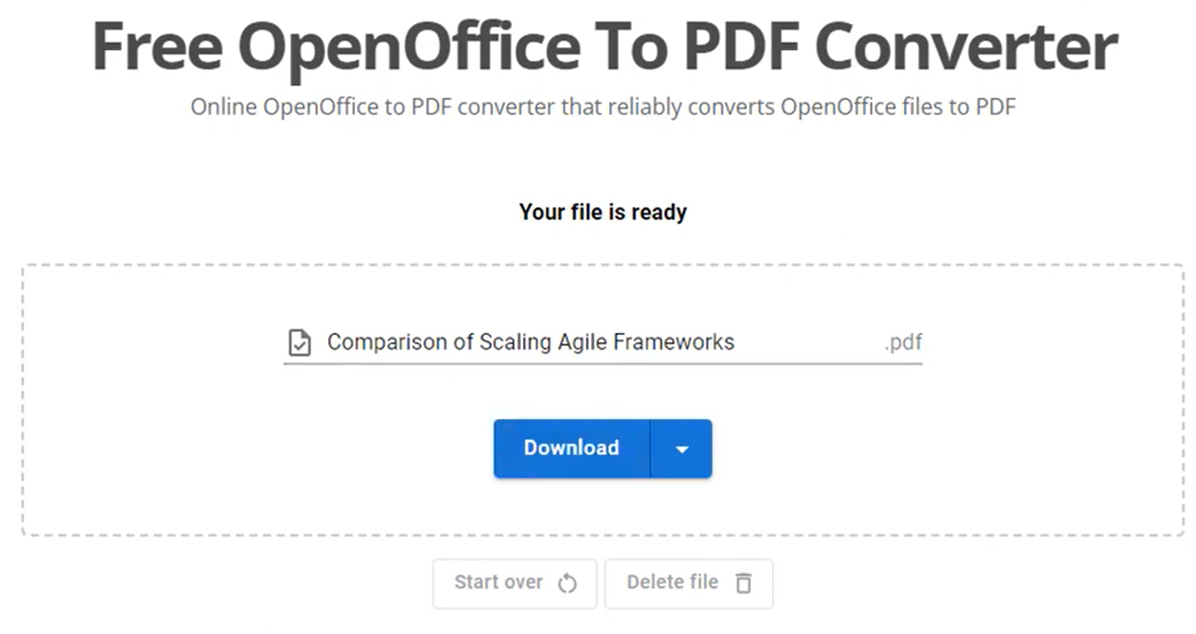The image size is (1196, 634).
Task: Click the Start over button label
Action: tap(499, 583)
